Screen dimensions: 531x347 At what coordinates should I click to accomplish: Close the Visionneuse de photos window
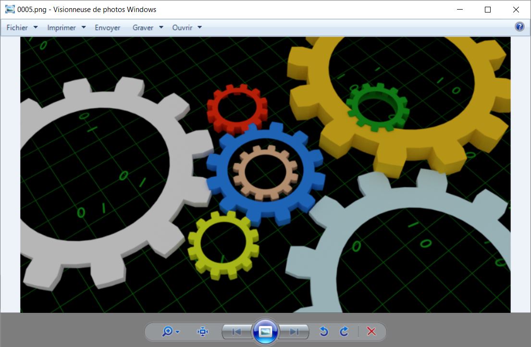(x=516, y=10)
